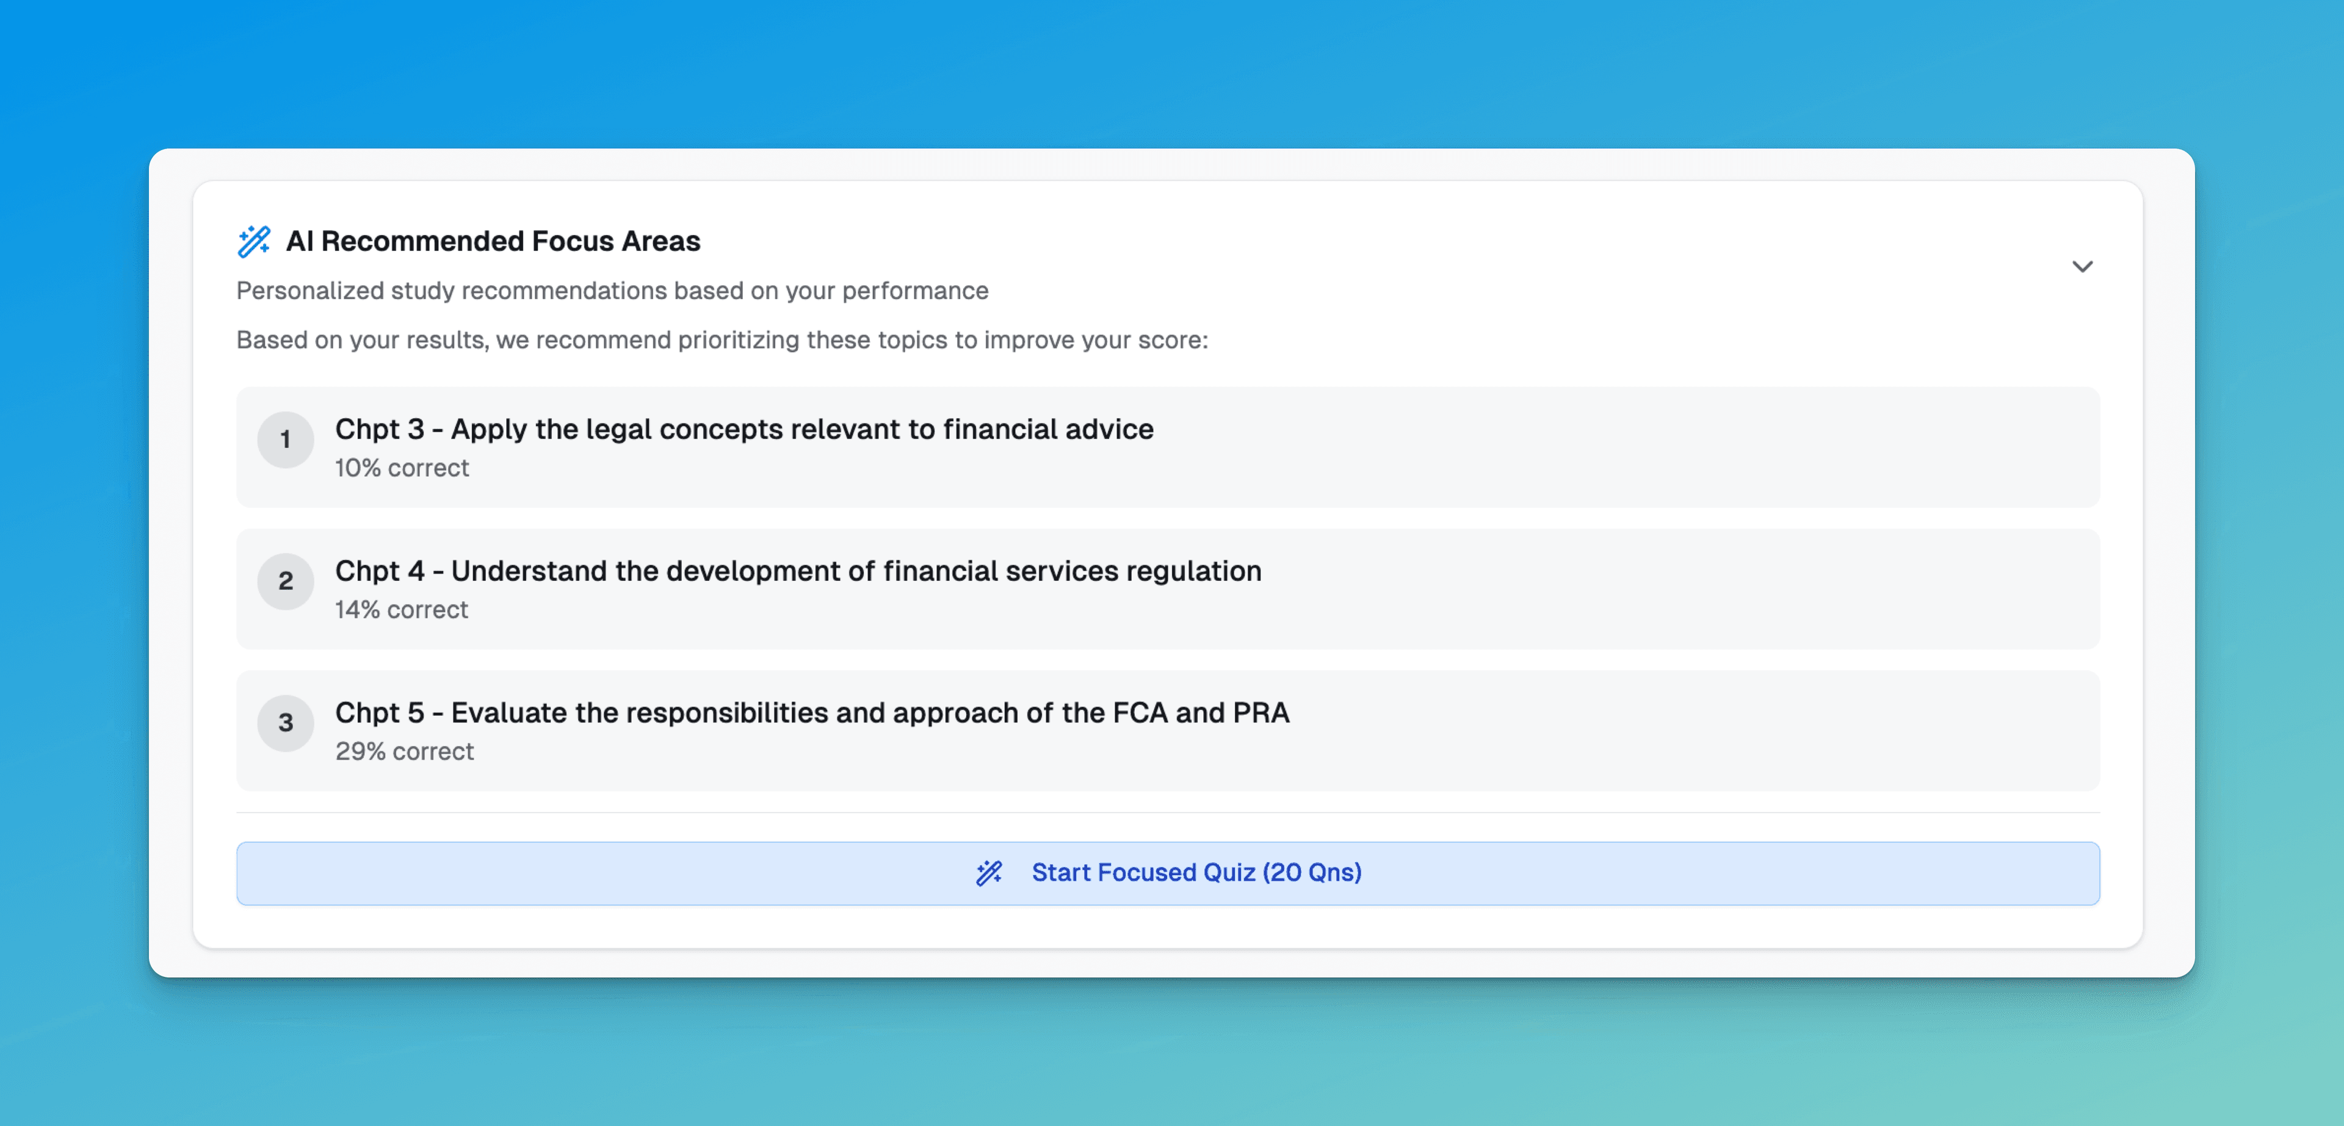Image resolution: width=2344 pixels, height=1126 pixels.
Task: Click the magic wand icon beside AI Recommended Focus Areas
Action: 254,241
